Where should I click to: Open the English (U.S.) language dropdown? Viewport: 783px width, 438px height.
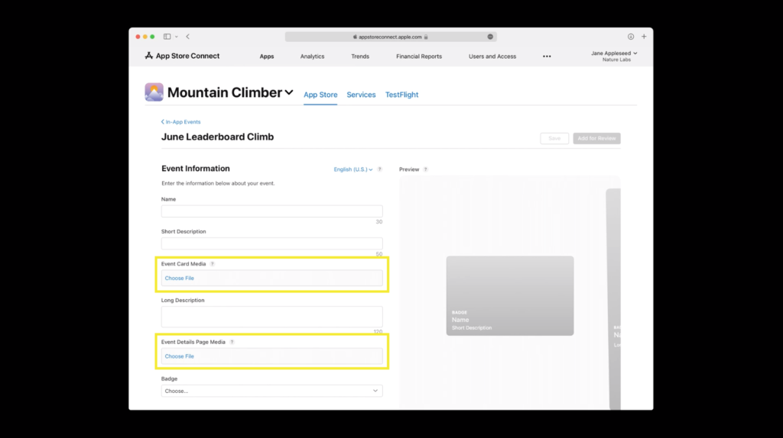point(353,169)
